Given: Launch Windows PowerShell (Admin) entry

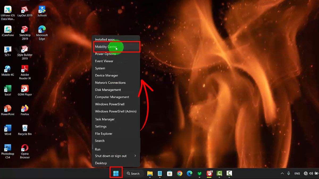Looking at the screenshot, I should [x=116, y=111].
